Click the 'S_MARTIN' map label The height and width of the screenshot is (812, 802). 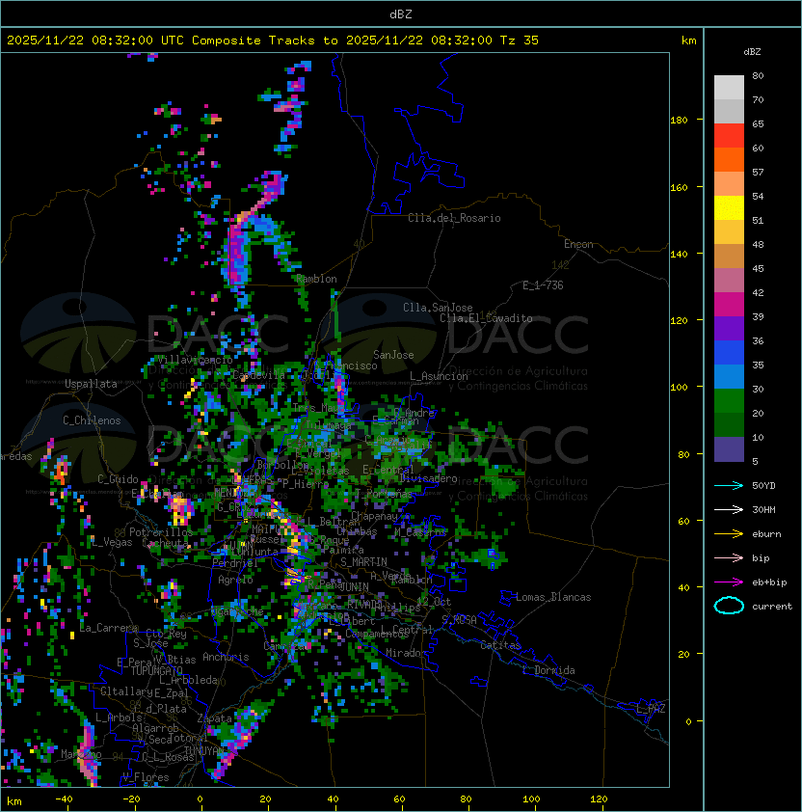pos(363,562)
